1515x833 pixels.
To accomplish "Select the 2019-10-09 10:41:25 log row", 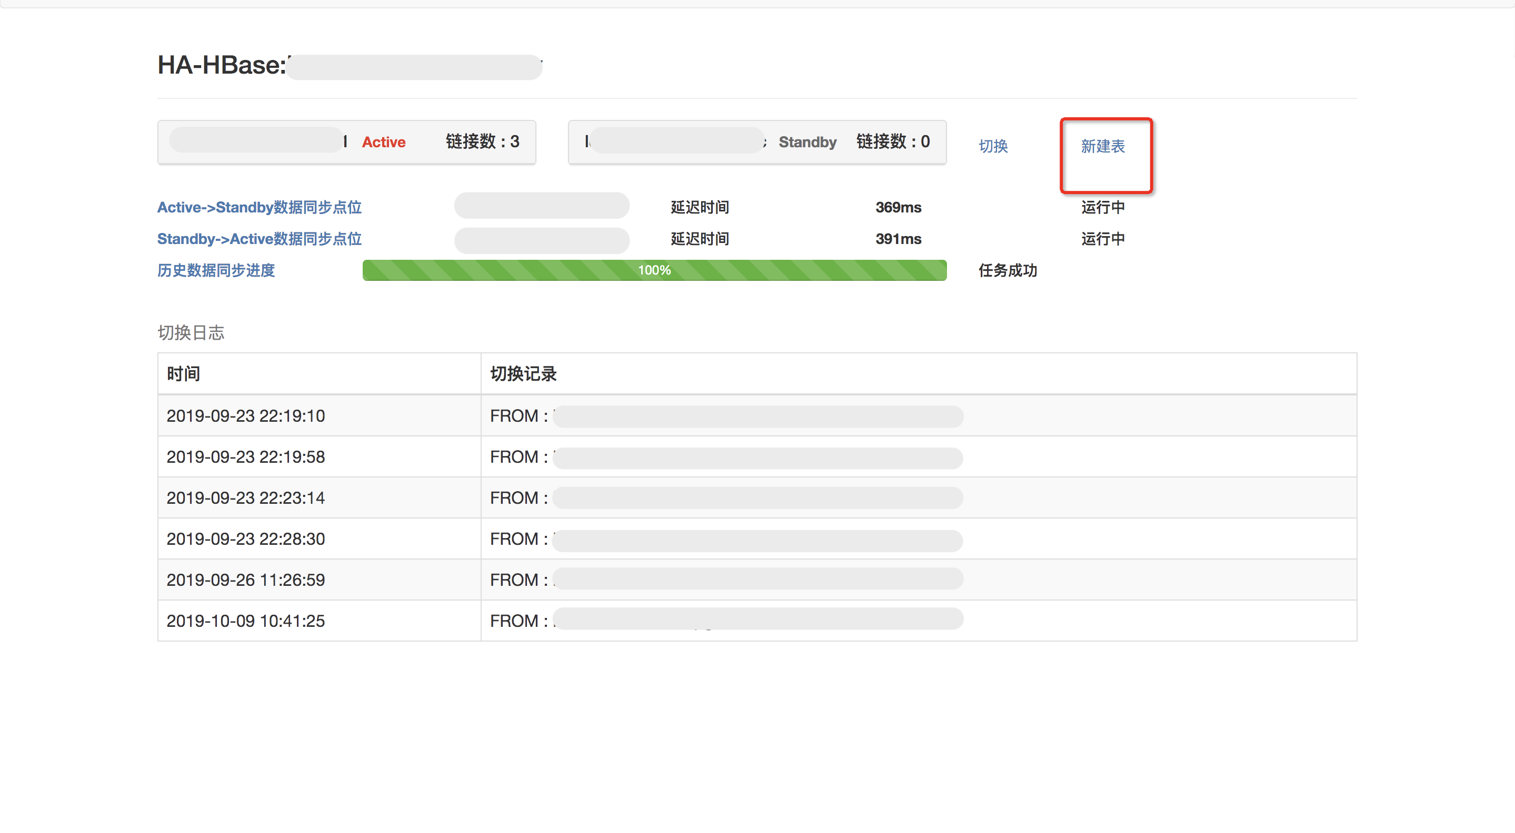I will pos(757,621).
